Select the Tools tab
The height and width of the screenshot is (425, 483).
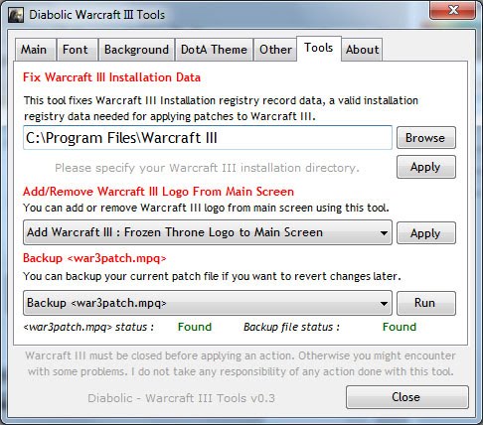319,49
